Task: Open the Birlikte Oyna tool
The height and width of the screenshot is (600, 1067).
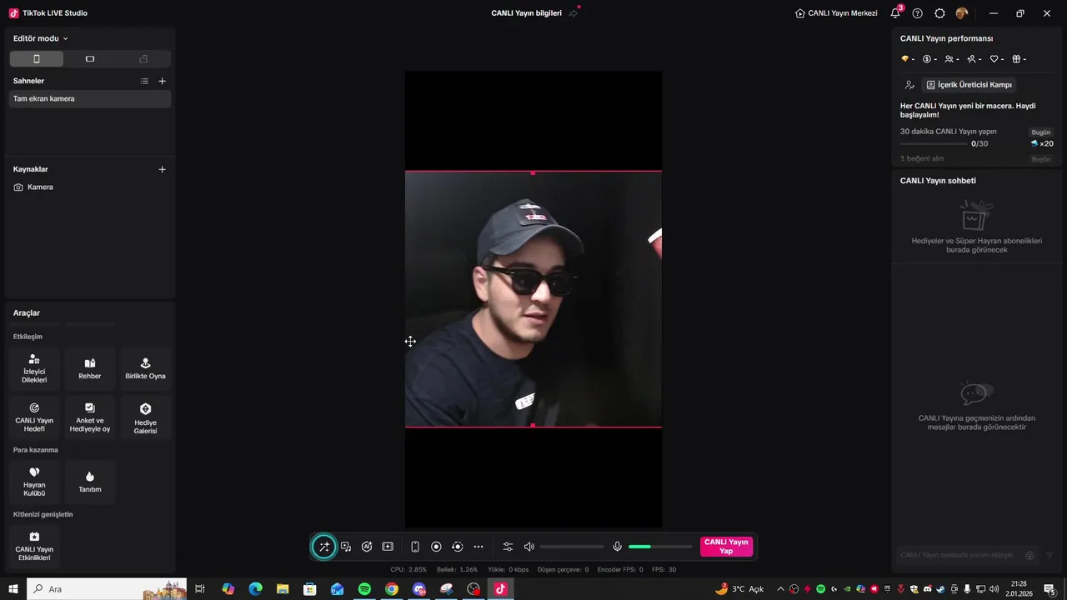Action: (x=145, y=368)
